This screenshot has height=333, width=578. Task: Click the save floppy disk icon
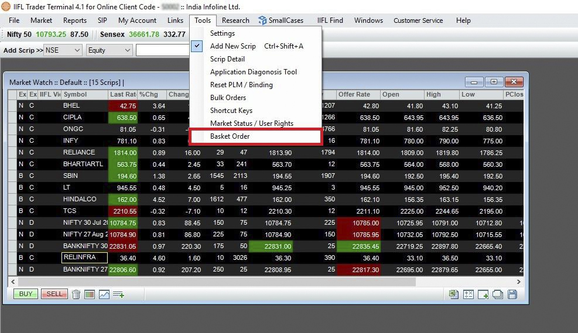click(512, 294)
